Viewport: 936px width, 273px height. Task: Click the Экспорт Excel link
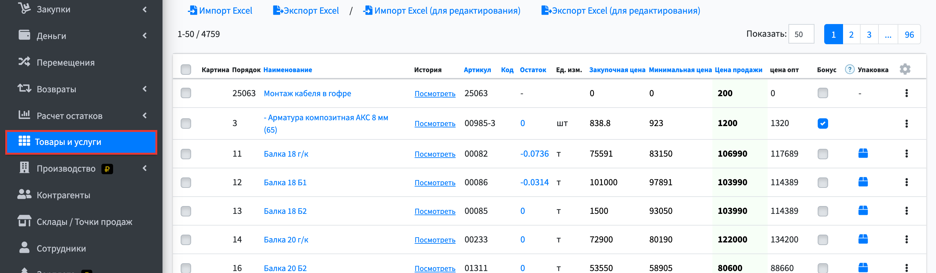[305, 10]
